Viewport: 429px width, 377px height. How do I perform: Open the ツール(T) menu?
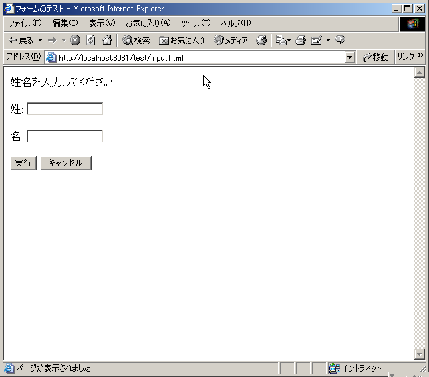click(x=196, y=23)
